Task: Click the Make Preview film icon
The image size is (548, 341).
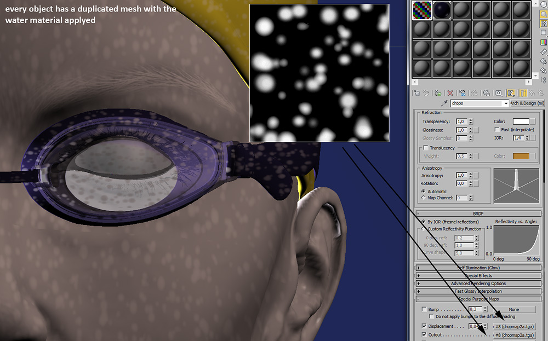Action: click(x=544, y=51)
